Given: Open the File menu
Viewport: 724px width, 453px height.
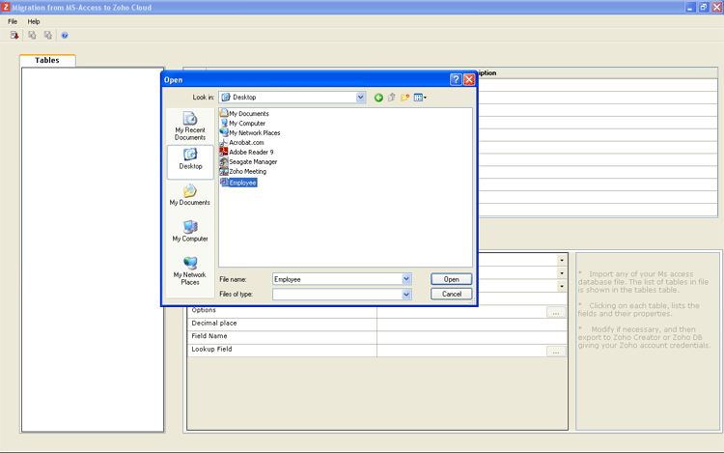Looking at the screenshot, I should click(14, 21).
